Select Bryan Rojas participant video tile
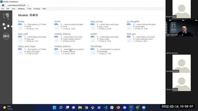 [x=182, y=9]
